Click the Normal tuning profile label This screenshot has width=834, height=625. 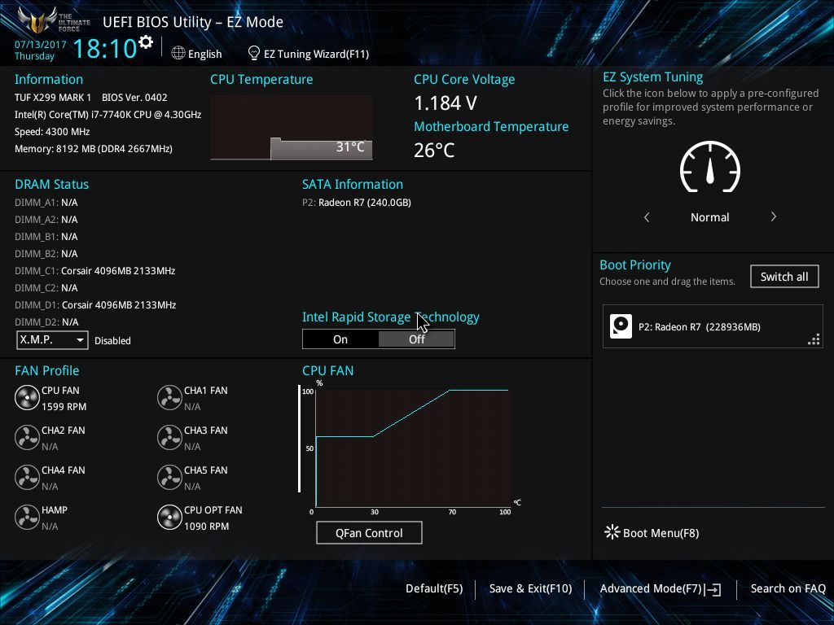(x=710, y=217)
